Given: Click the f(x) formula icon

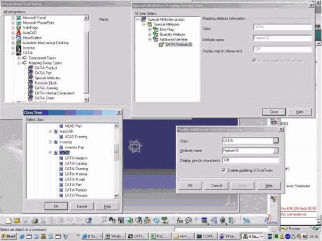Looking at the screenshot, I should (180, 220).
